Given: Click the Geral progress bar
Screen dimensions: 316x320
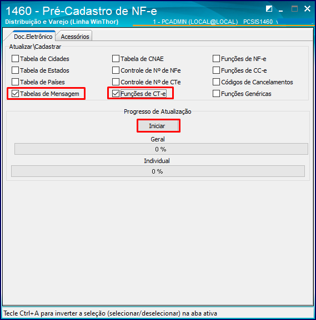Looking at the screenshot, I should [x=161, y=149].
